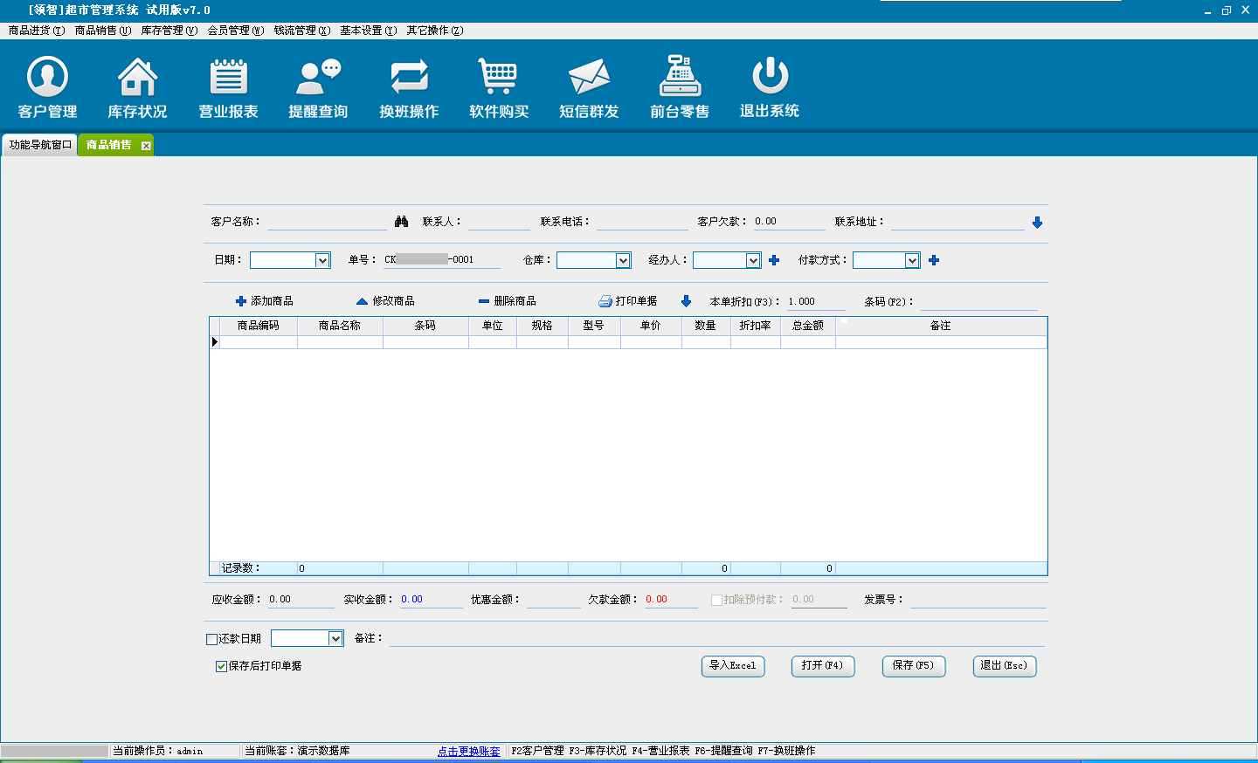Click the 提醒查询 reminder icon
This screenshot has height=763, width=1258.
pyautogui.click(x=318, y=78)
